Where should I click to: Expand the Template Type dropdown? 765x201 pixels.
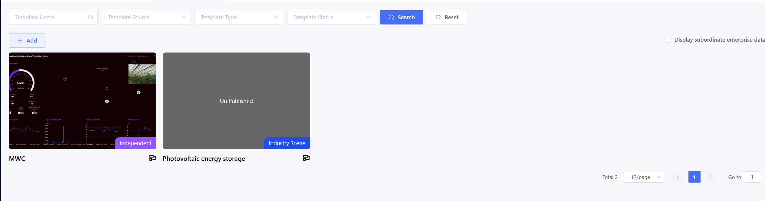[239, 17]
